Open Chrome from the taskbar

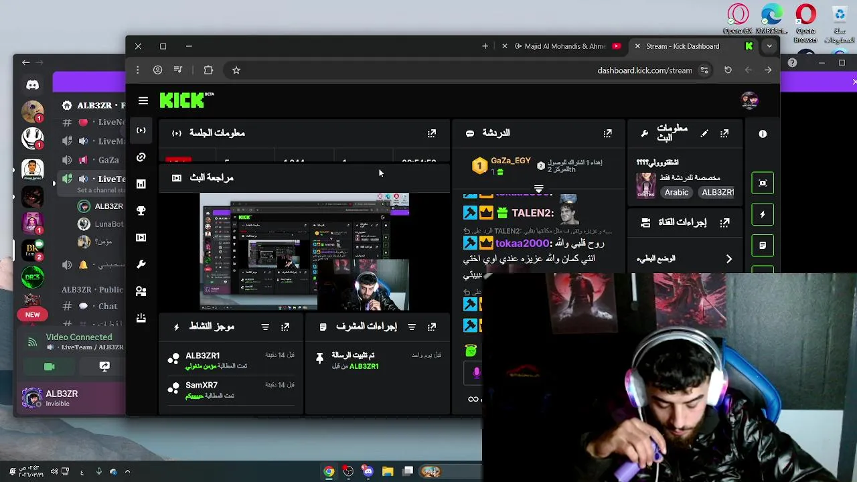(329, 471)
